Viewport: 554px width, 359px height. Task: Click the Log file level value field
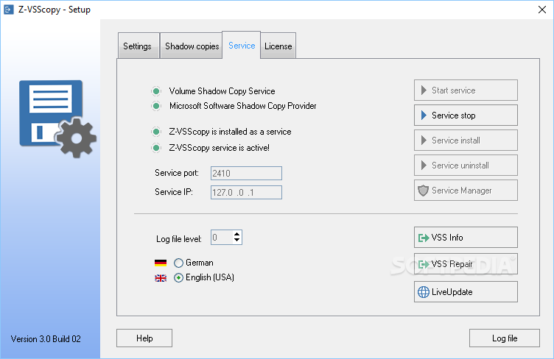coord(222,238)
